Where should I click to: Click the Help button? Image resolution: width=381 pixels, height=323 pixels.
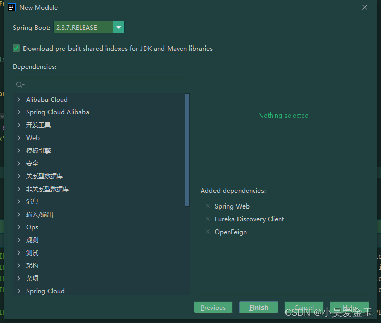coord(349,307)
